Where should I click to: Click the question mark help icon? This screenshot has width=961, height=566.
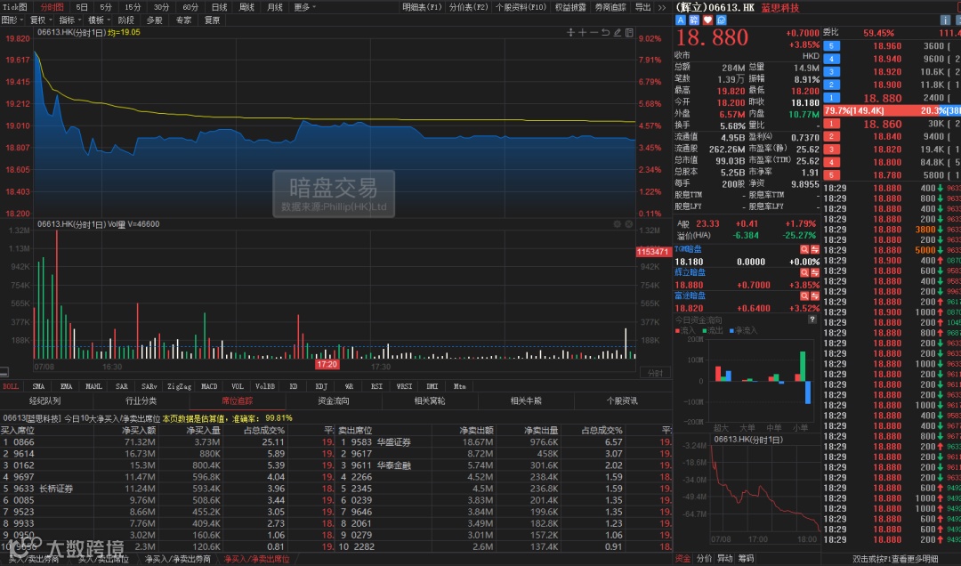[812, 319]
